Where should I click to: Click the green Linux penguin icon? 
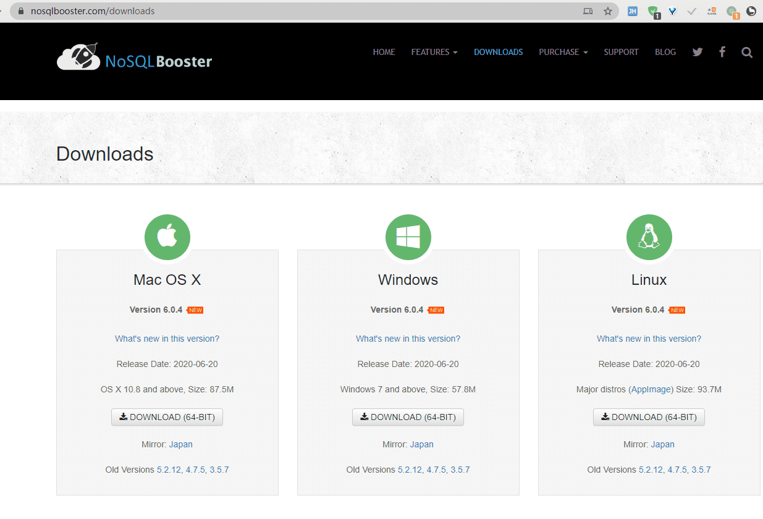click(x=649, y=237)
